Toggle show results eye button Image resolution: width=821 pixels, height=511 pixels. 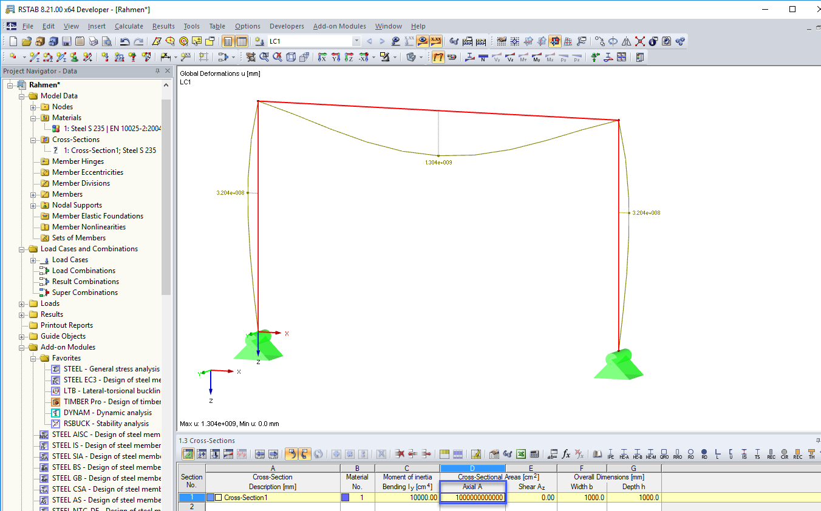[x=423, y=41]
